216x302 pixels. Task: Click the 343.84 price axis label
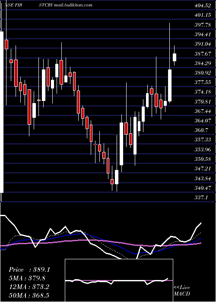click(x=203, y=178)
